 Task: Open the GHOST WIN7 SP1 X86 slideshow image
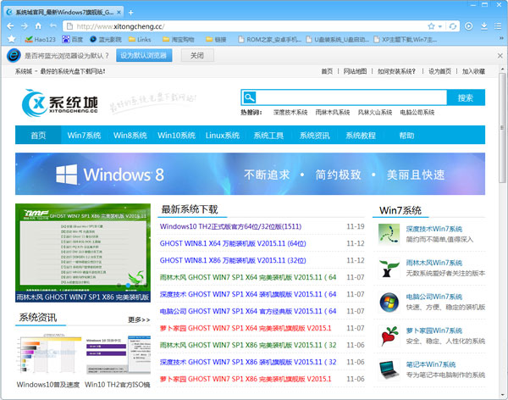tap(83, 253)
